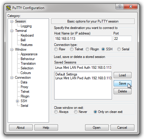Open the Data settings category

tap(24, 82)
